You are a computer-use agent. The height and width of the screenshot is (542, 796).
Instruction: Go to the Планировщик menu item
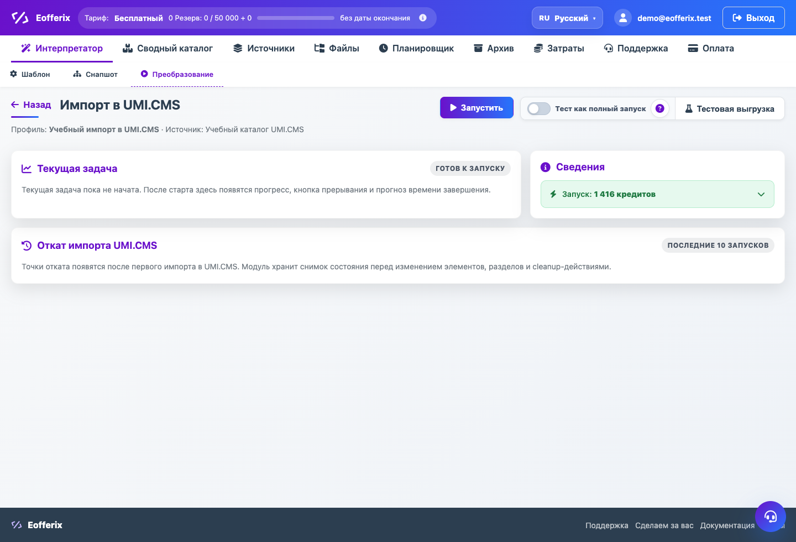click(416, 49)
